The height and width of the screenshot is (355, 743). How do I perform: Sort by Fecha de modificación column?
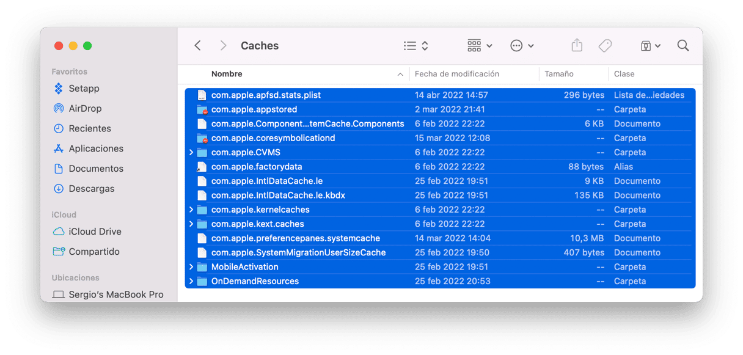pyautogui.click(x=456, y=74)
